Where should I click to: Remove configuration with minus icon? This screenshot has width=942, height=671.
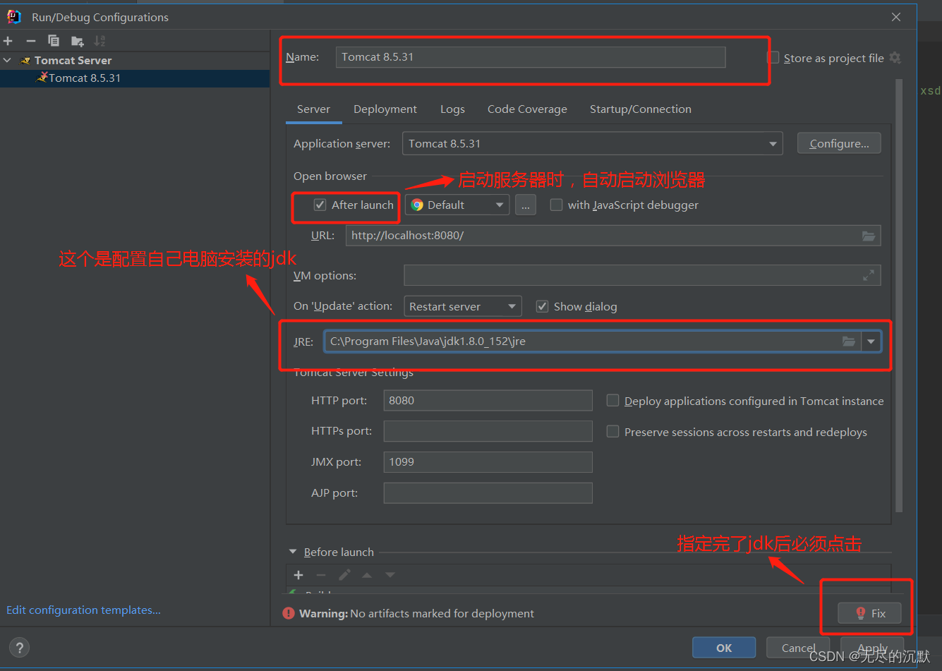31,41
